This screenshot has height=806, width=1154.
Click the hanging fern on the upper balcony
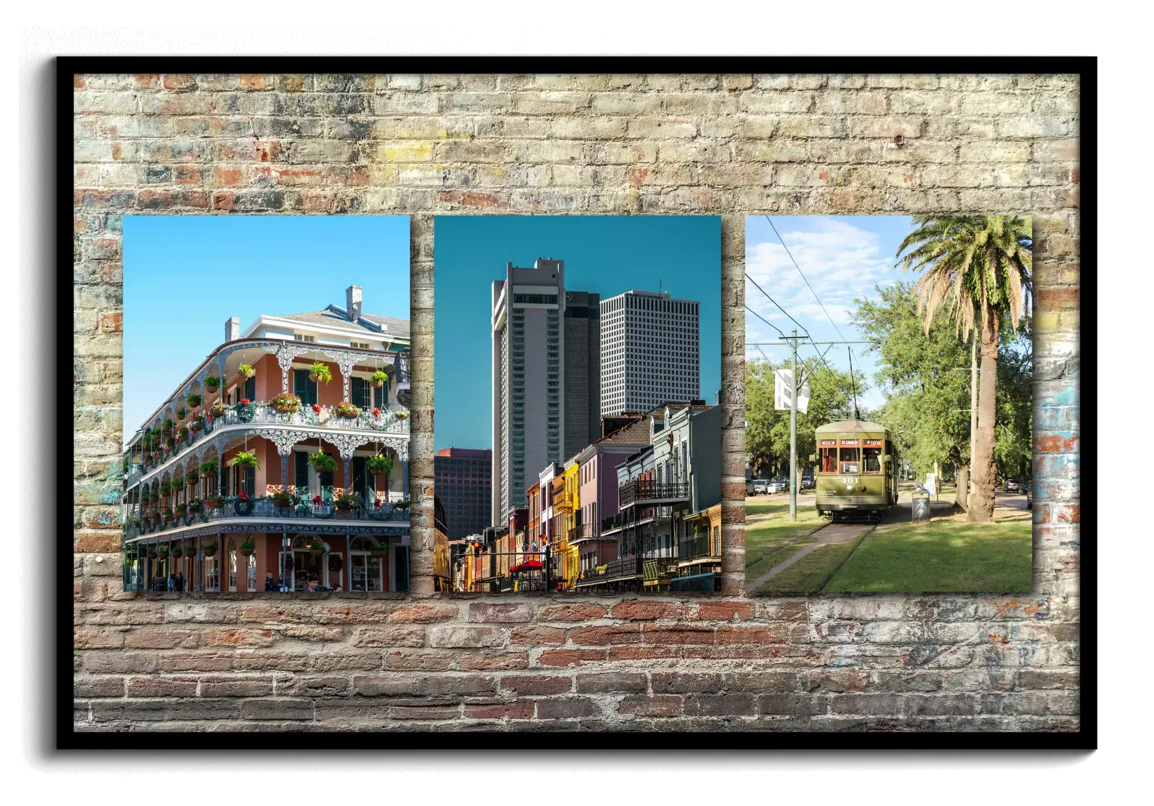320,372
